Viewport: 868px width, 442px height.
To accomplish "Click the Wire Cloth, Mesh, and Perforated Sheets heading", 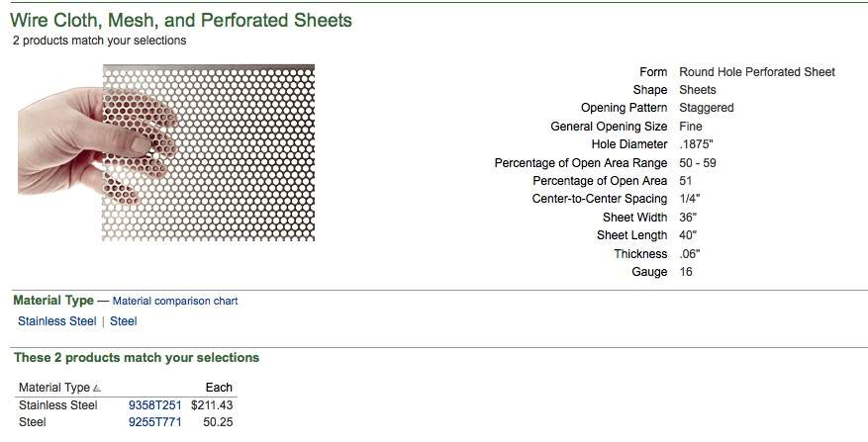I will click(x=181, y=21).
